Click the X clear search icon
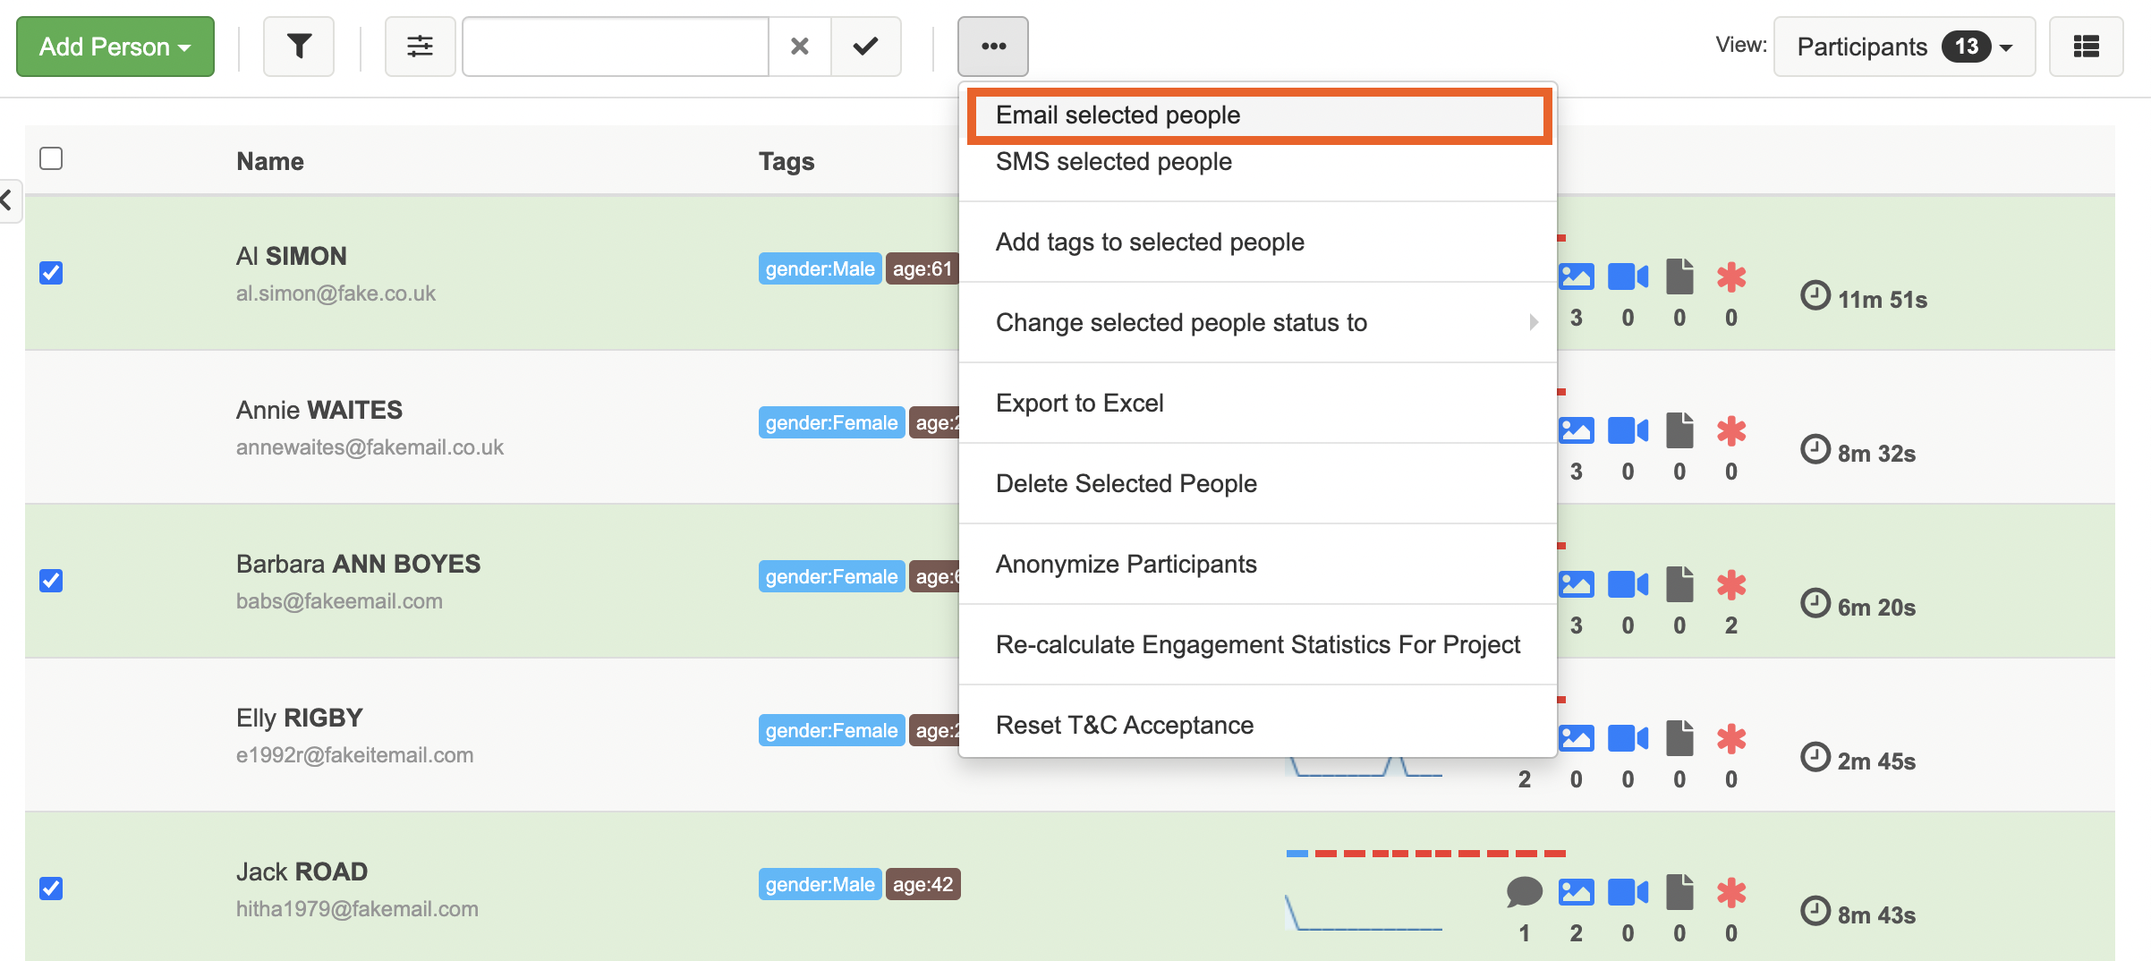The height and width of the screenshot is (961, 2151). point(800,47)
